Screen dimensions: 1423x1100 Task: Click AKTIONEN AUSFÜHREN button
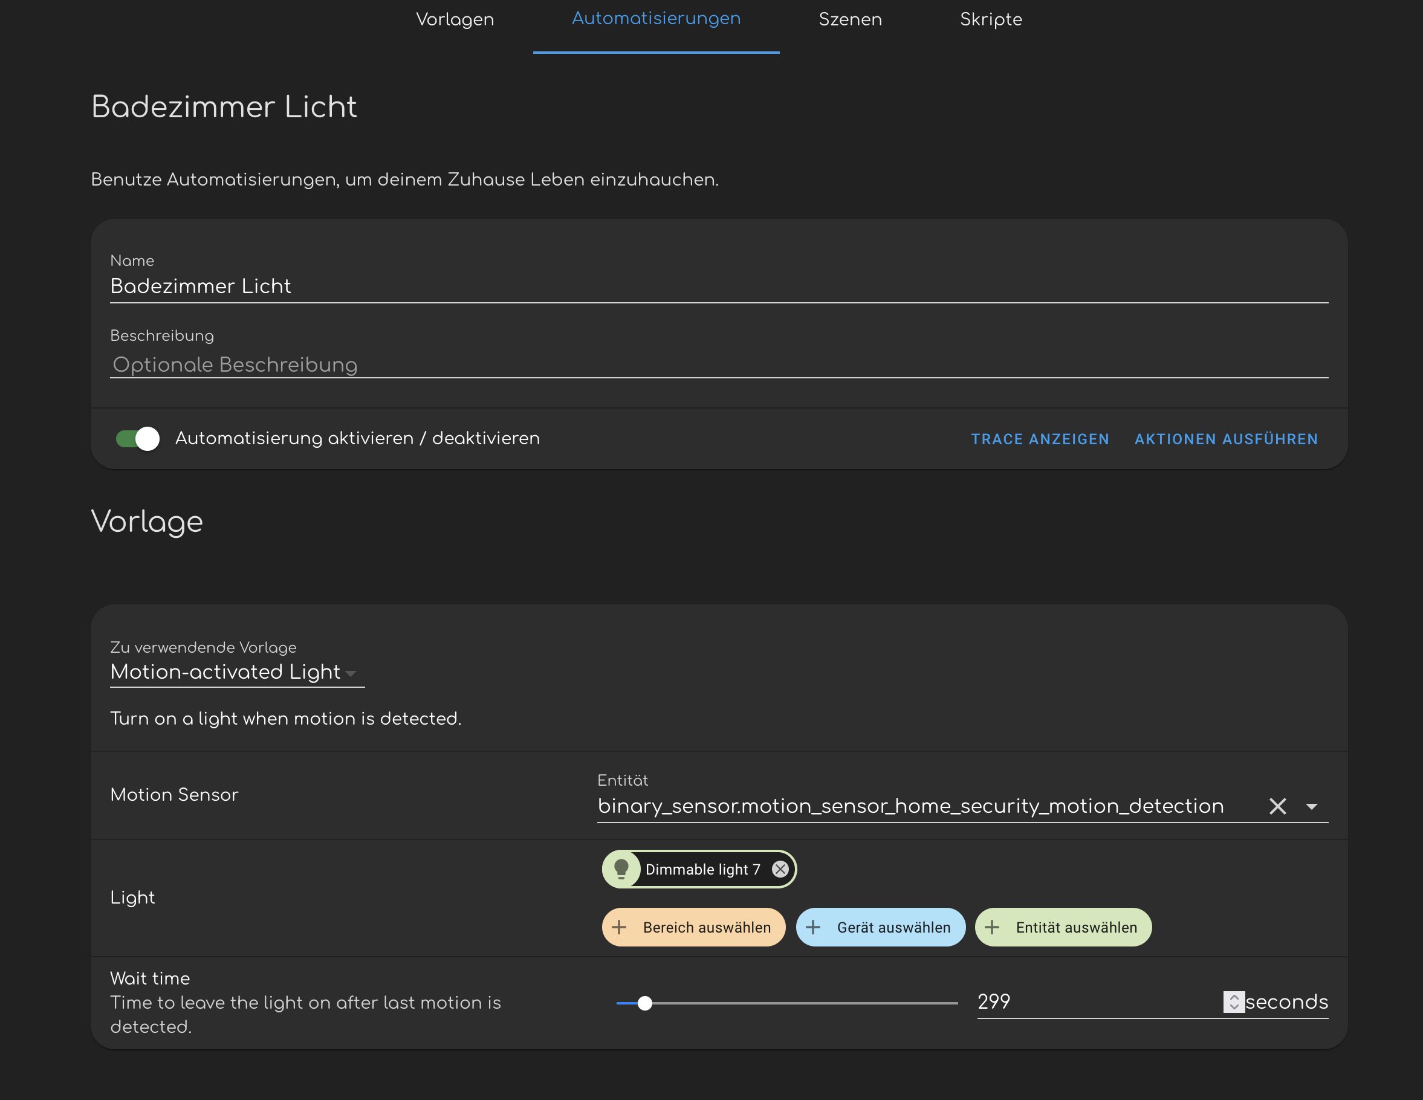1225,439
